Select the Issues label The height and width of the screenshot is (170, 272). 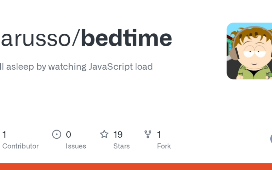click(76, 146)
